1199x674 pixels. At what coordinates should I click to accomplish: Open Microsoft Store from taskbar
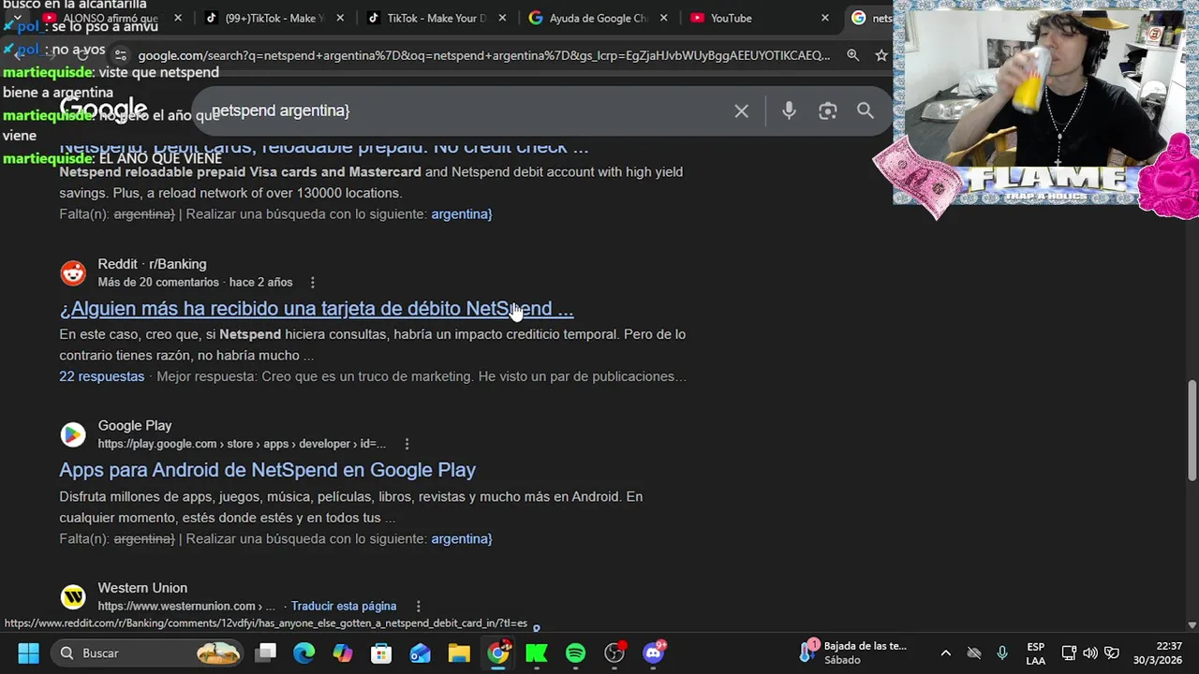pyautogui.click(x=381, y=652)
